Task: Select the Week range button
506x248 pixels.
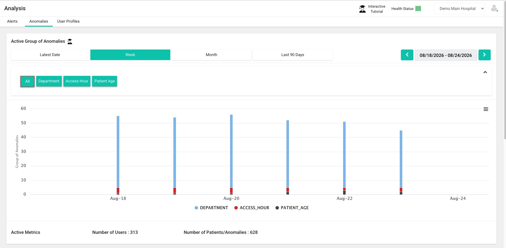Action: (x=130, y=55)
